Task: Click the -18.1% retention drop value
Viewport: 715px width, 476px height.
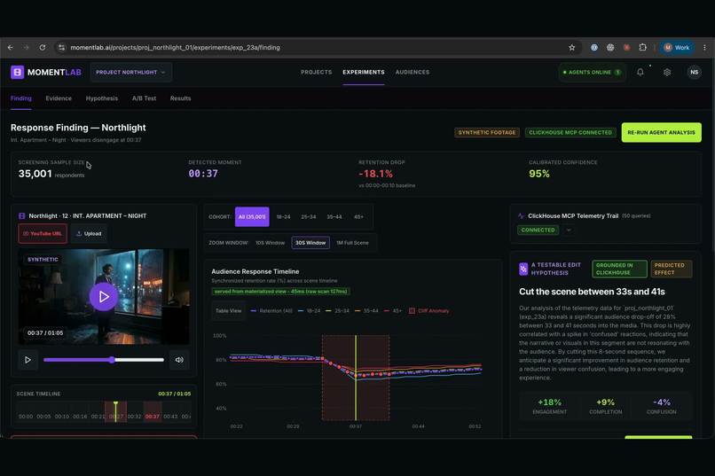Action: pos(376,174)
